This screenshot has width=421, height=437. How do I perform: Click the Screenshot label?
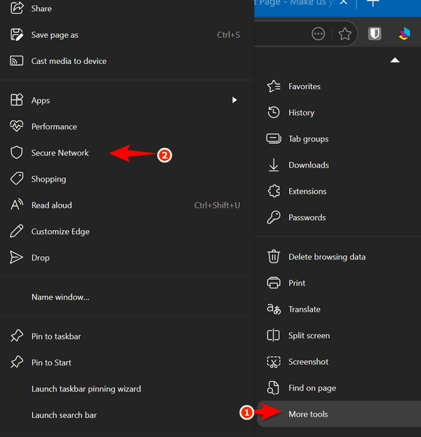click(308, 362)
